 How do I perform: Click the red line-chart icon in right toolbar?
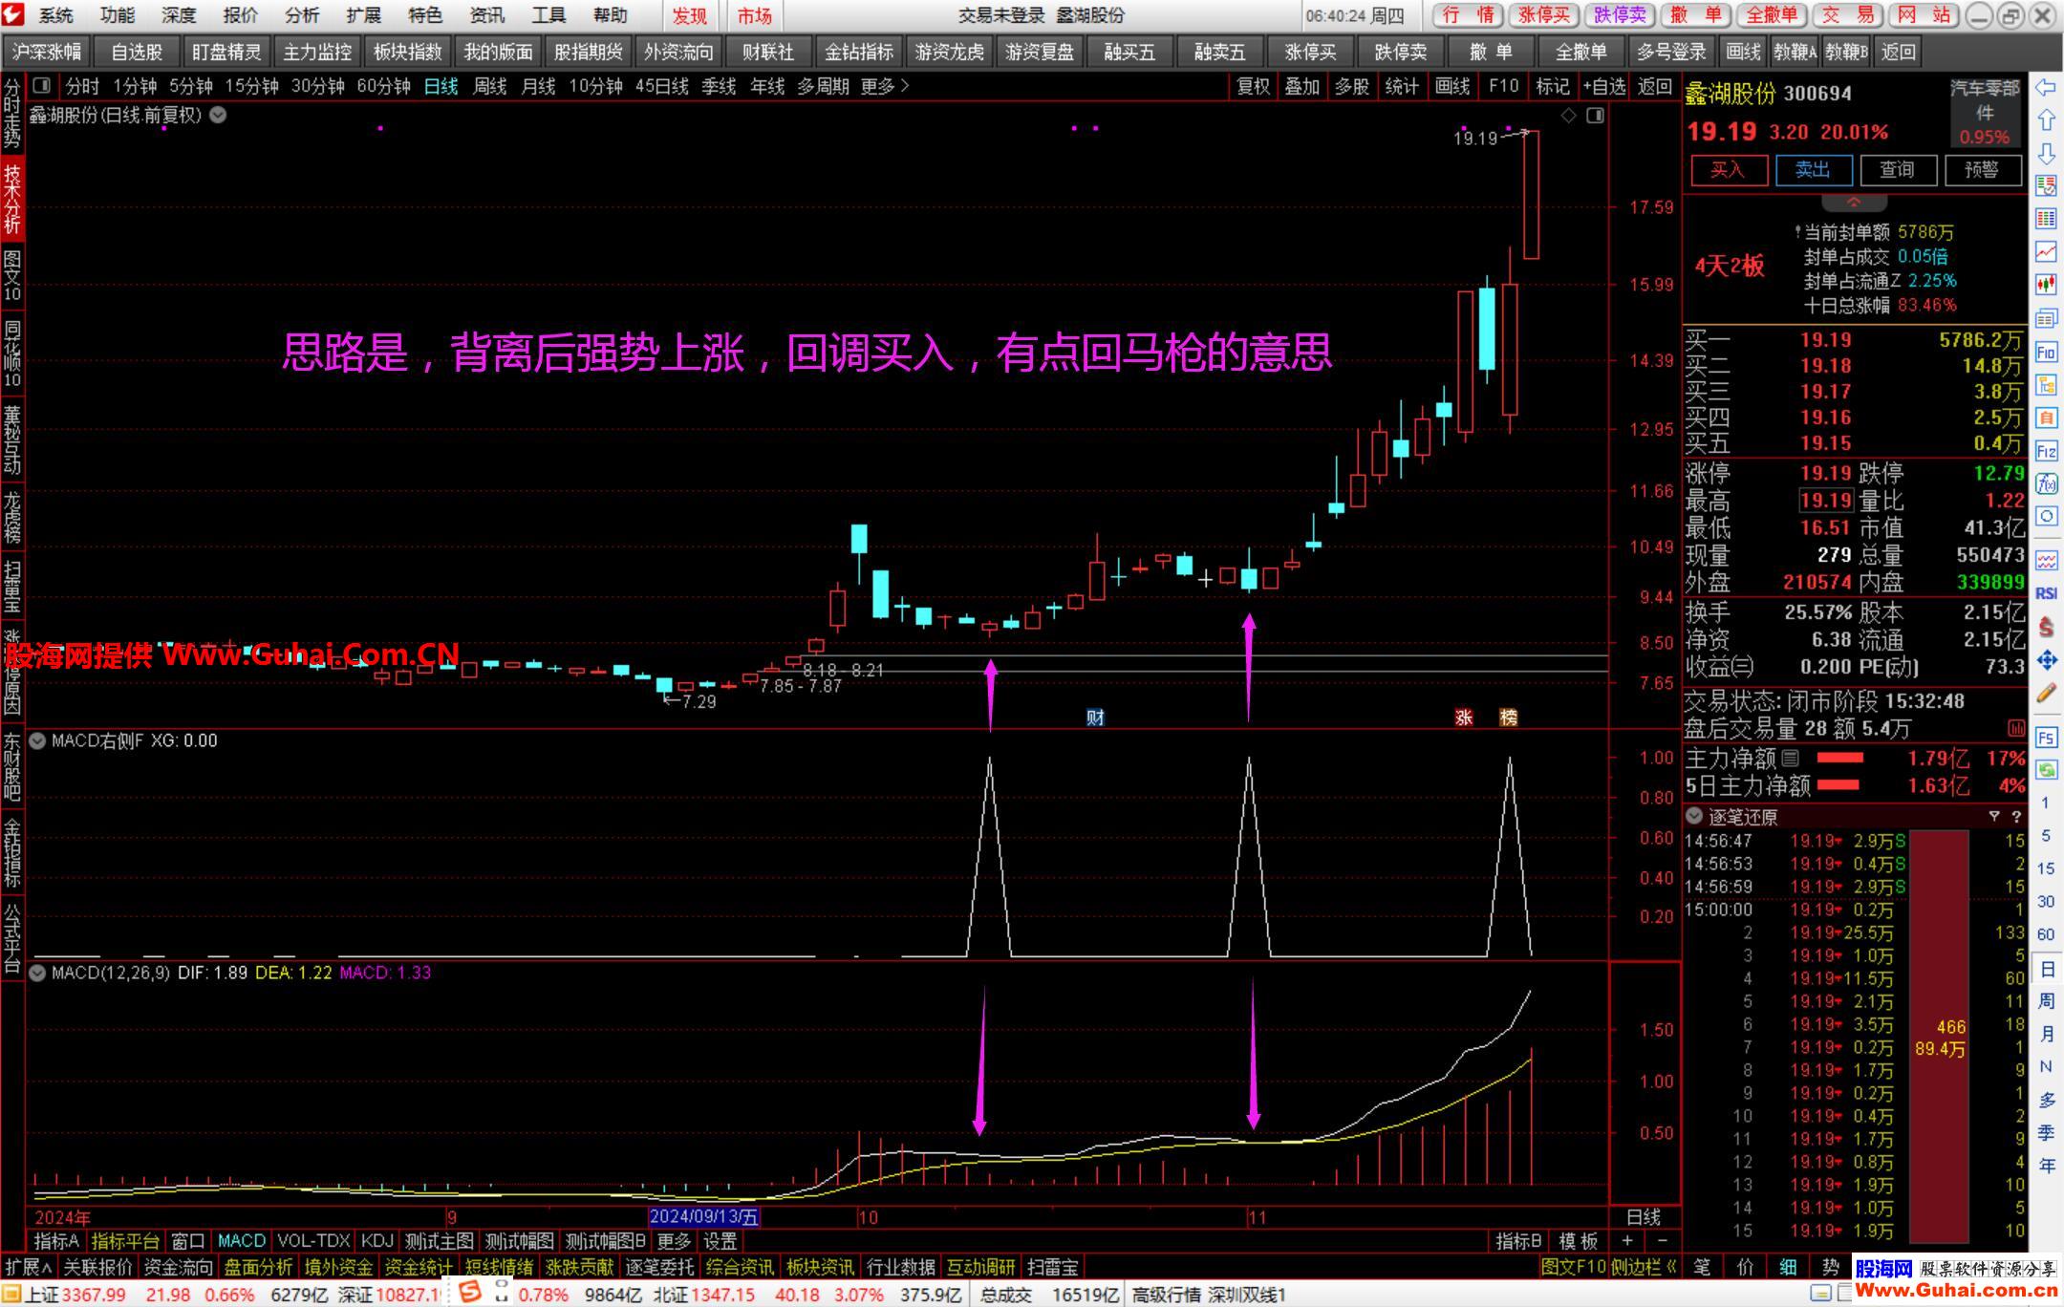point(2046,251)
